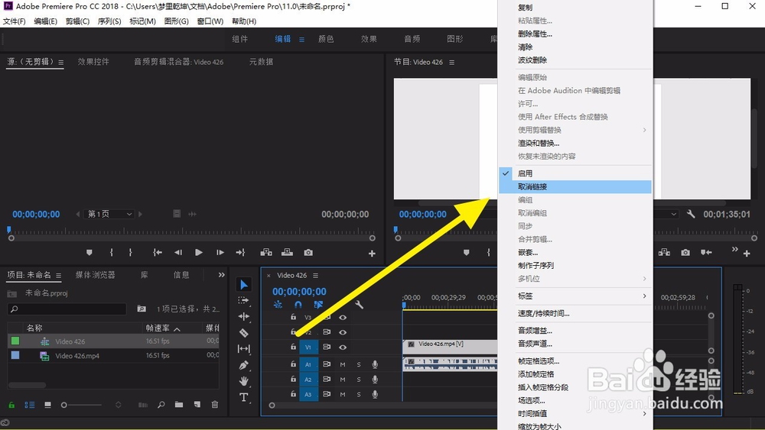Viewport: 765px width, 430px height.
Task: Adjust project panel thumbnail zoom slider
Action: 64,405
